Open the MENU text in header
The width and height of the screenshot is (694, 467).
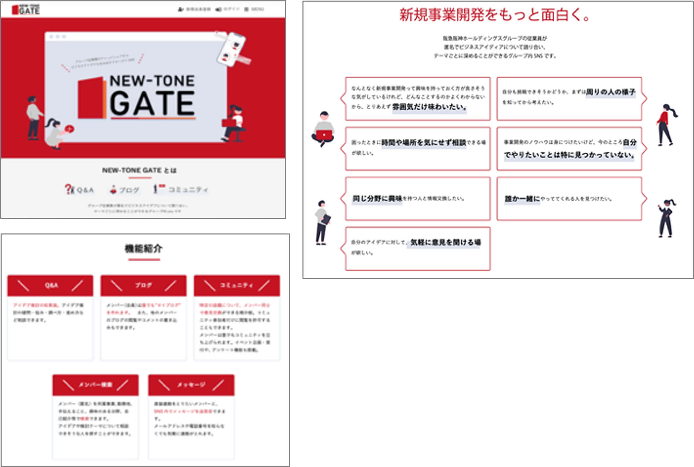258,9
